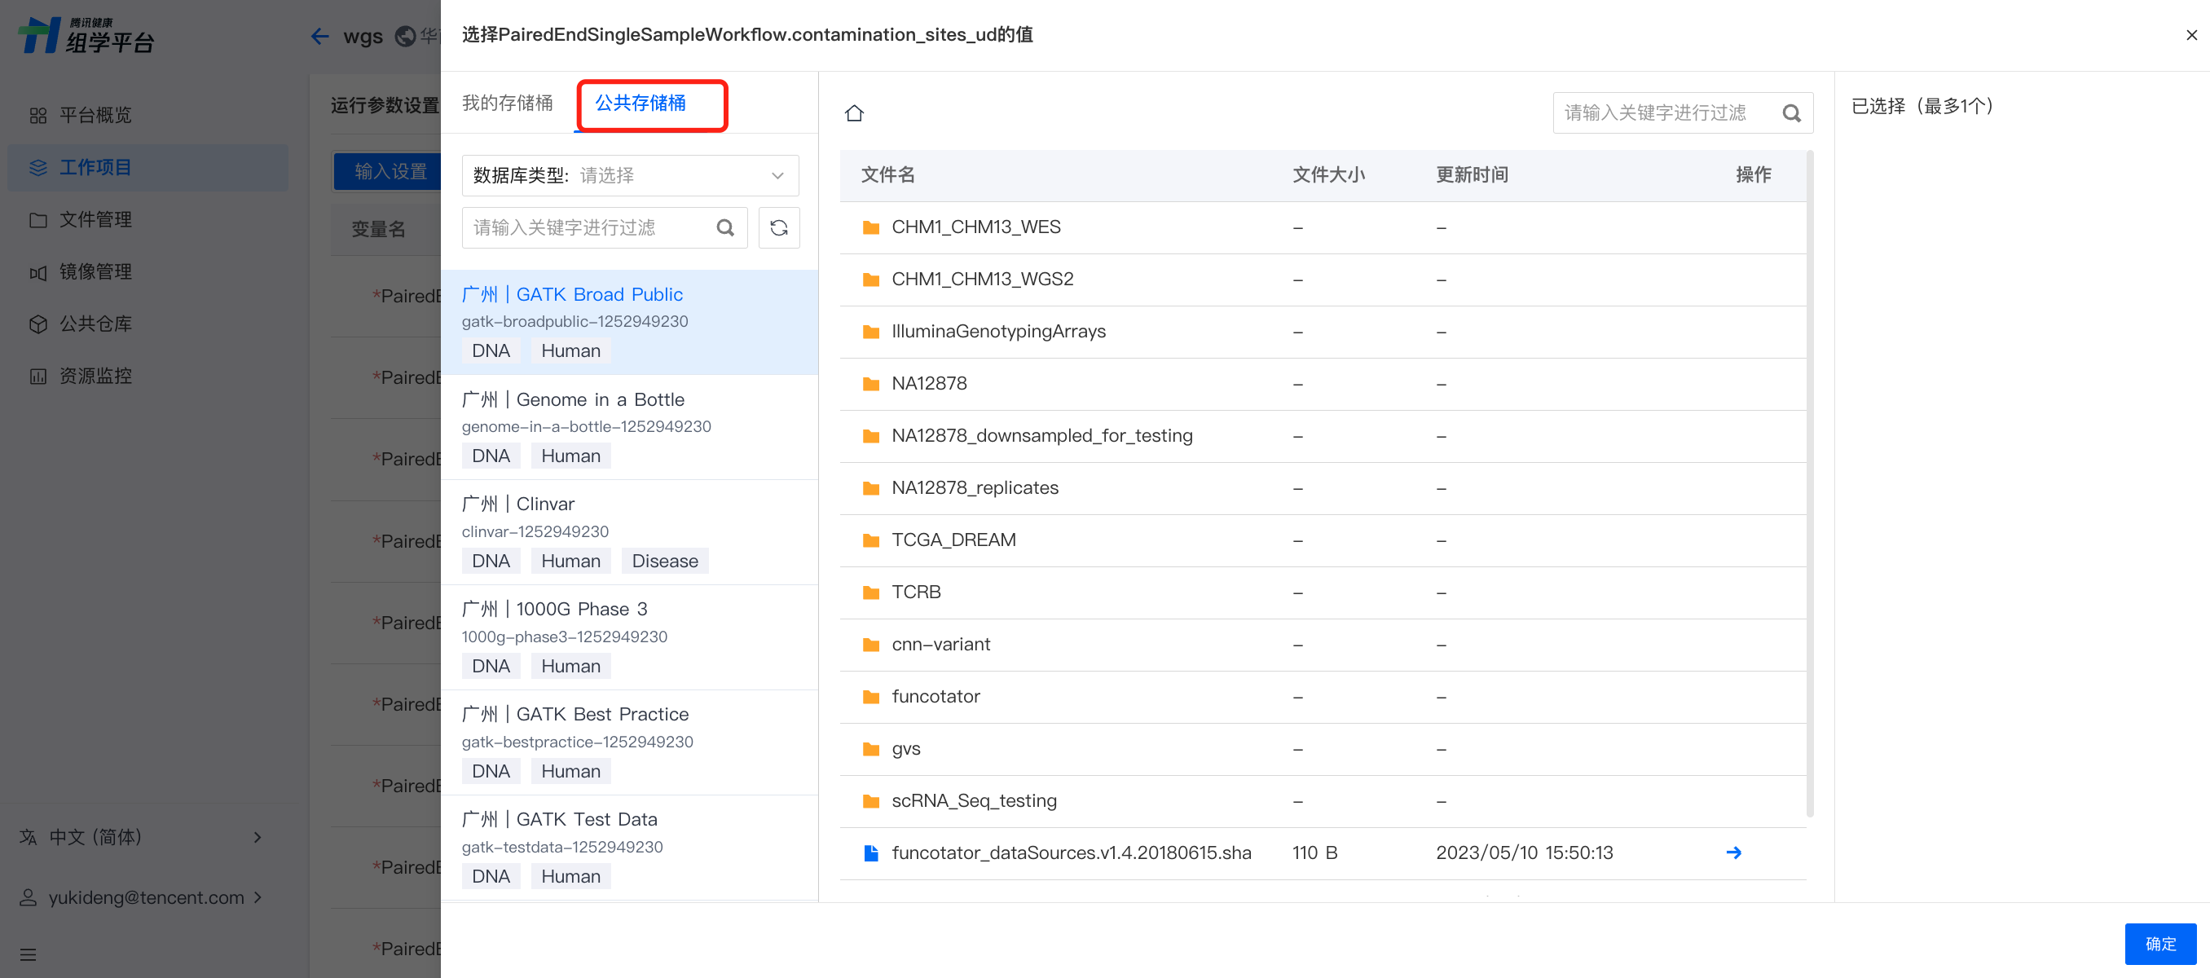Open CHM1_CHM13_WGS2 folder
The image size is (2210, 978).
pos(981,280)
